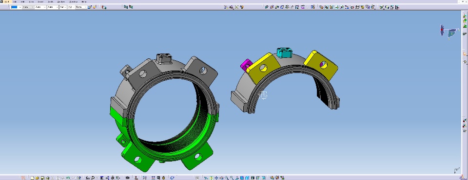The width and height of the screenshot is (468, 180).
Task: Create a new document with the New icon
Action: tap(32, 178)
